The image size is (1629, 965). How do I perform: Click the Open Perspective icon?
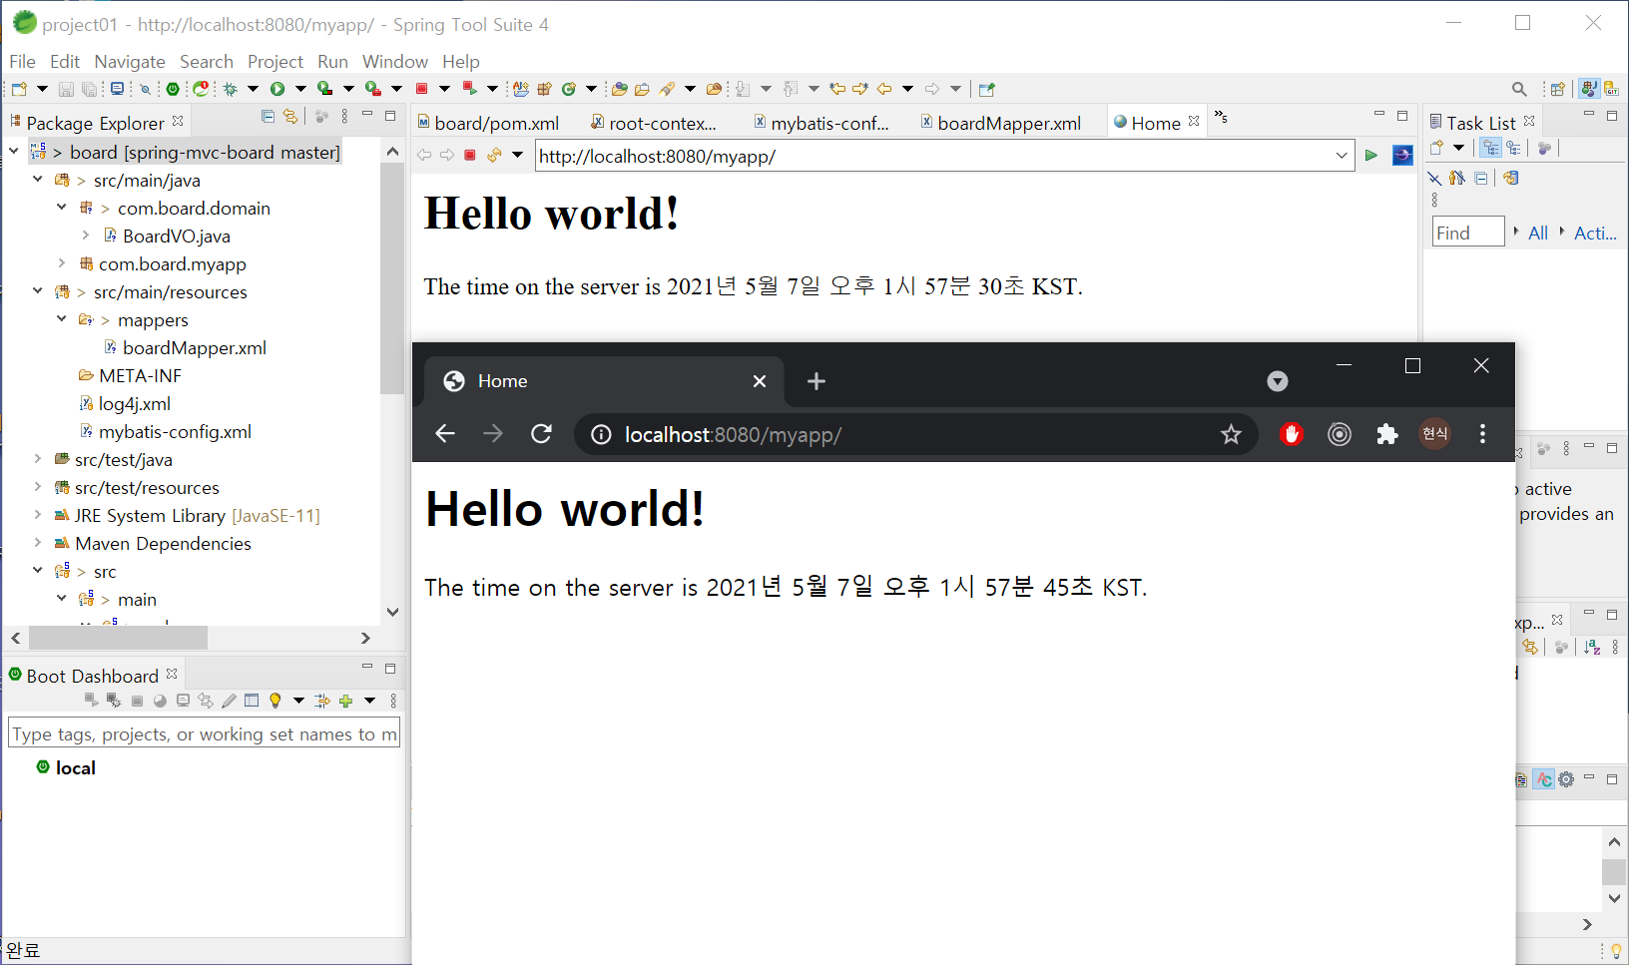pyautogui.click(x=1557, y=89)
